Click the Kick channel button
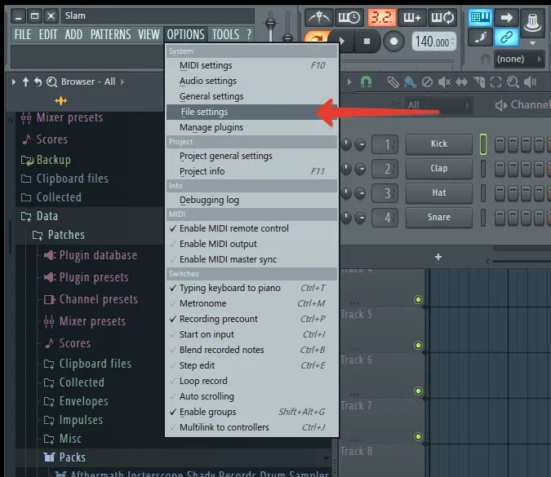This screenshot has width=551, height=477. (439, 144)
